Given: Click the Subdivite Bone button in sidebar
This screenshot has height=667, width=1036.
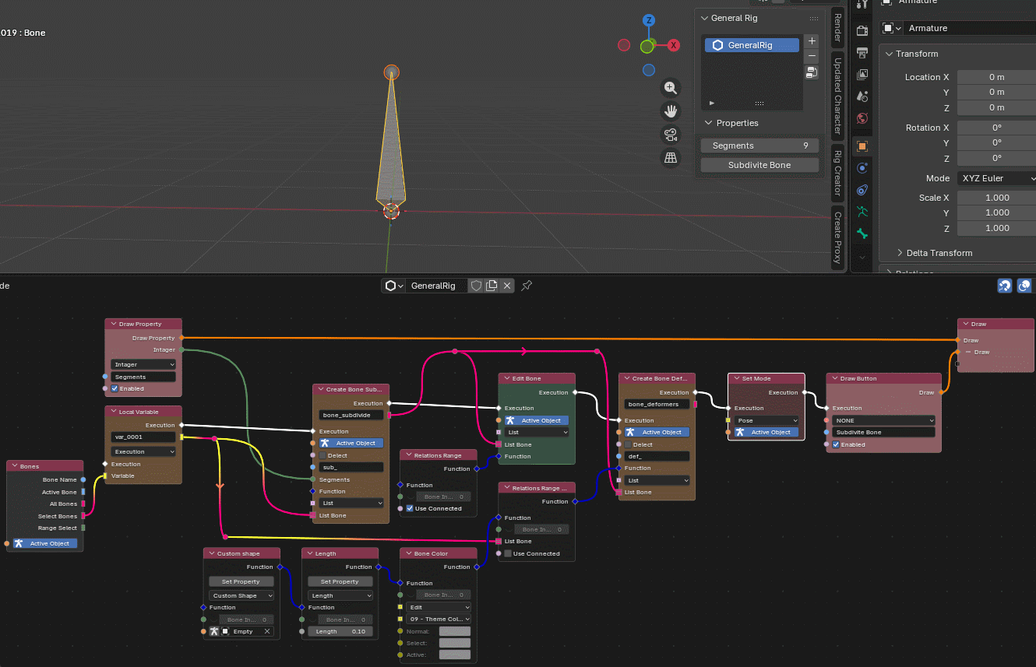Looking at the screenshot, I should 759,165.
